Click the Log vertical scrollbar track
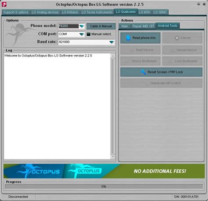Image resolution: width=208 pixels, height=201 pixels. point(113,106)
